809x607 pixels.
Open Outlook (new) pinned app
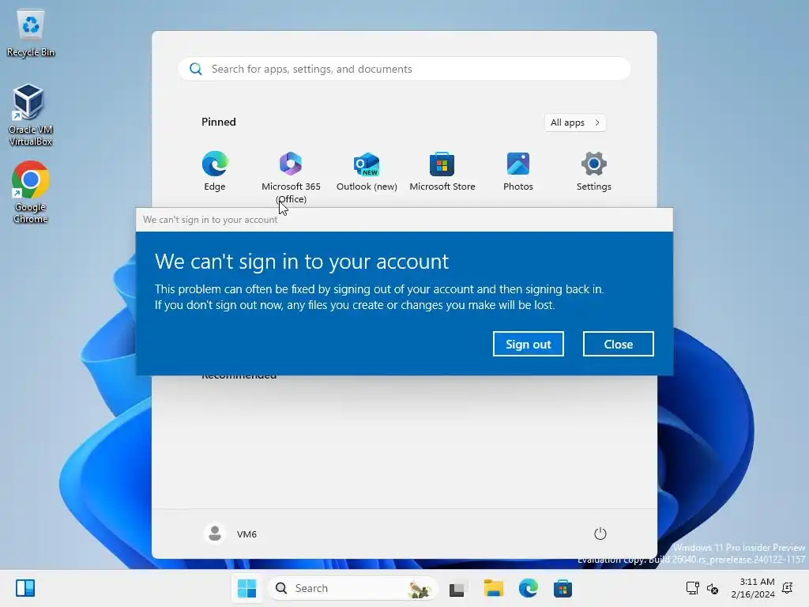[x=367, y=172]
